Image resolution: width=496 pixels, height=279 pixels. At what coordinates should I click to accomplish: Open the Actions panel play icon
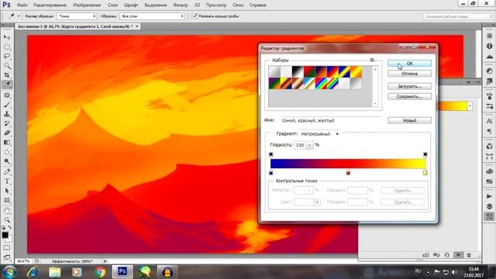[x=489, y=196]
